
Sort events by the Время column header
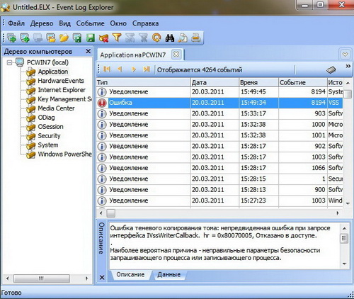click(x=258, y=82)
